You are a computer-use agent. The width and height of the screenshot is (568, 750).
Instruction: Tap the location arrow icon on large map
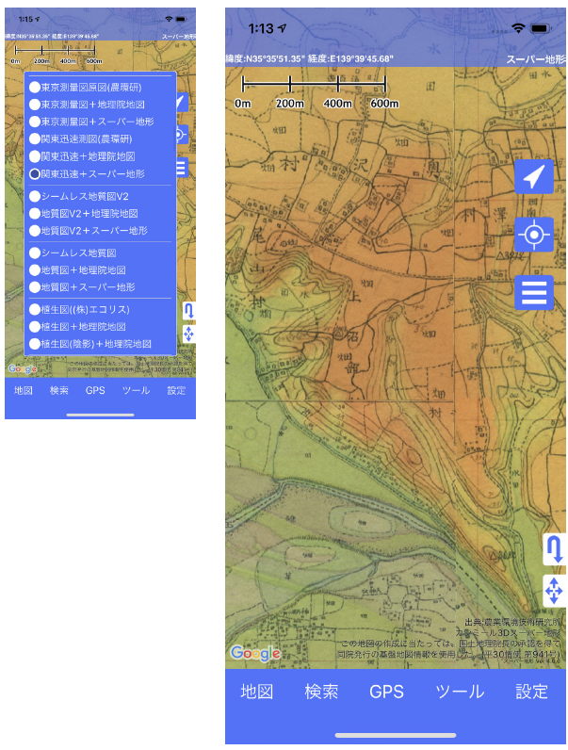tap(533, 176)
